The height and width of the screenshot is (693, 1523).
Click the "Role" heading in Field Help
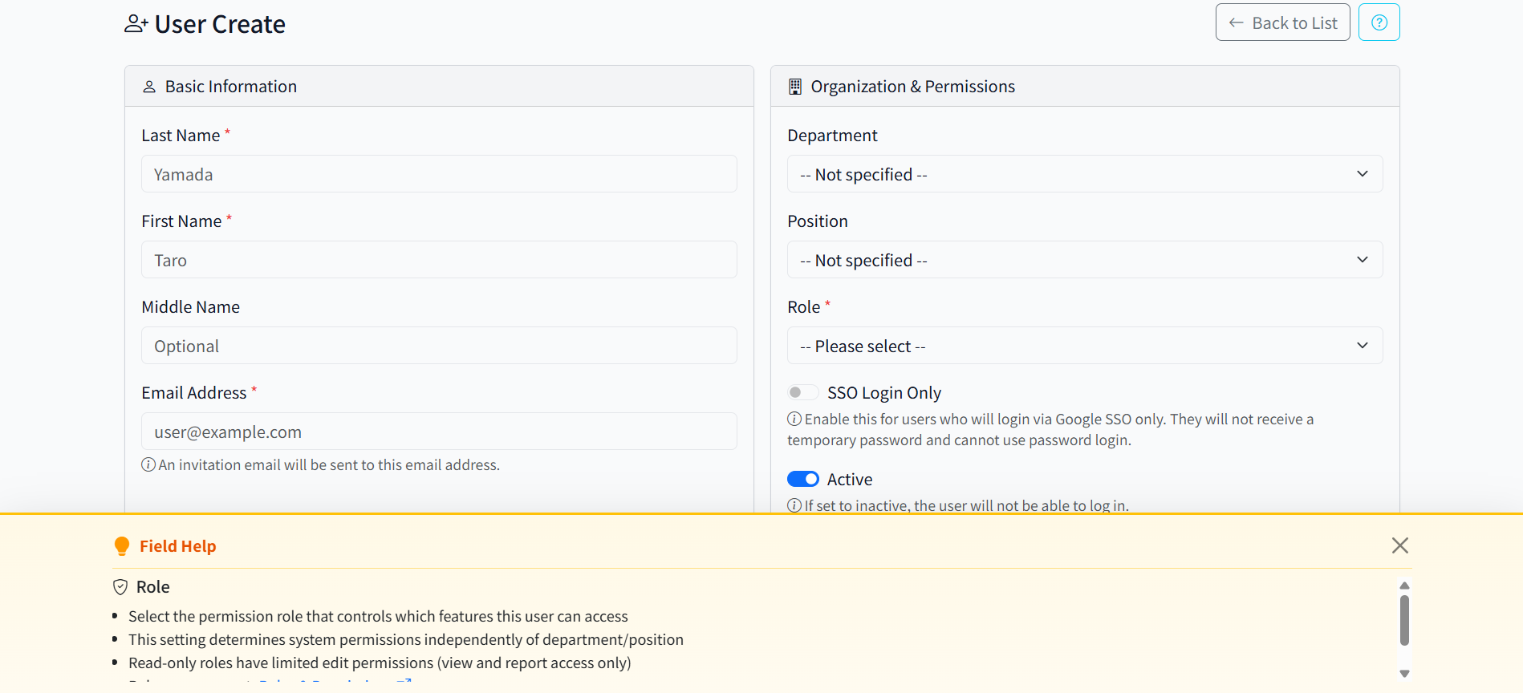click(x=152, y=587)
